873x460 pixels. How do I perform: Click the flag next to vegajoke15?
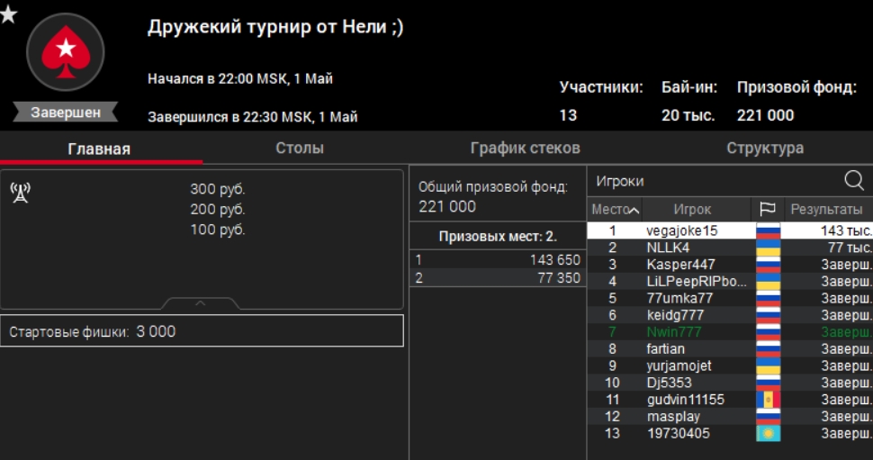pyautogui.click(x=769, y=230)
